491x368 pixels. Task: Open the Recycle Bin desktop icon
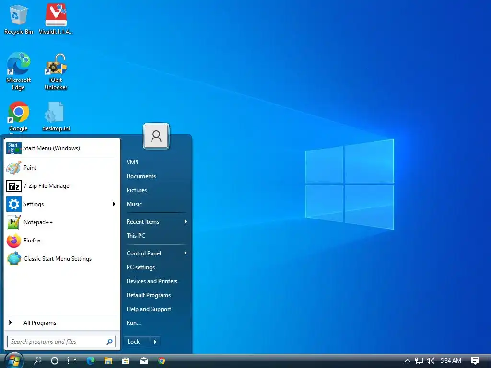19,19
